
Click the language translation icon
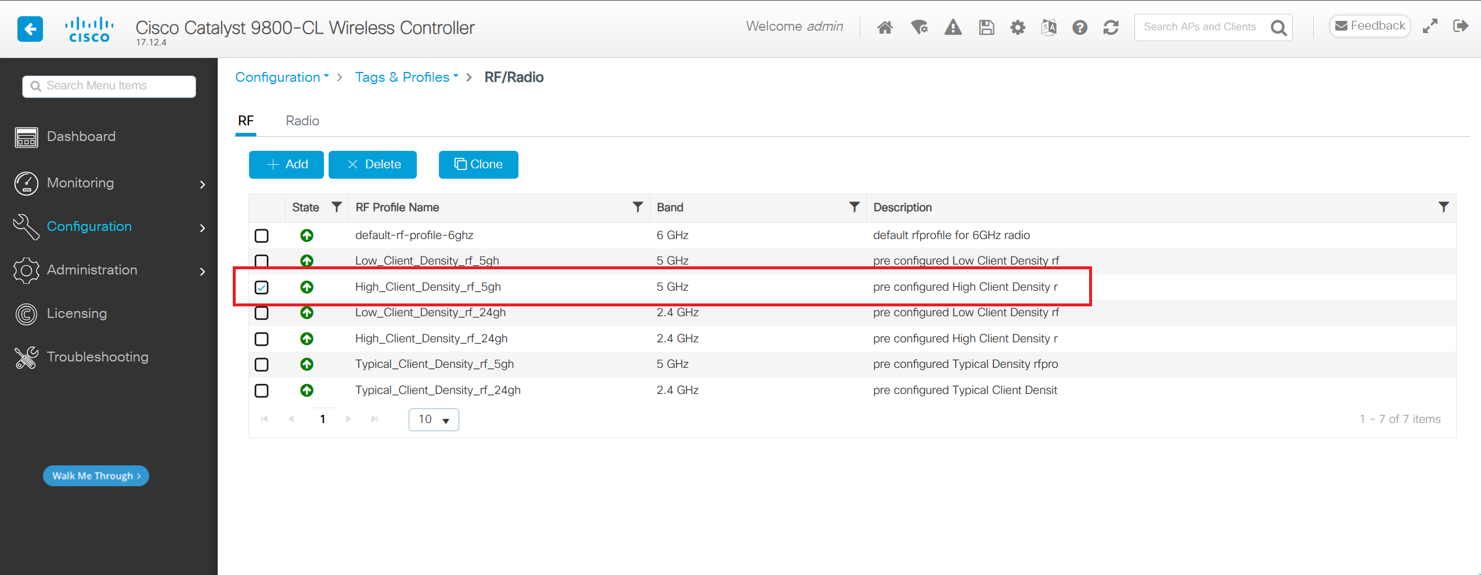pyautogui.click(x=1048, y=27)
